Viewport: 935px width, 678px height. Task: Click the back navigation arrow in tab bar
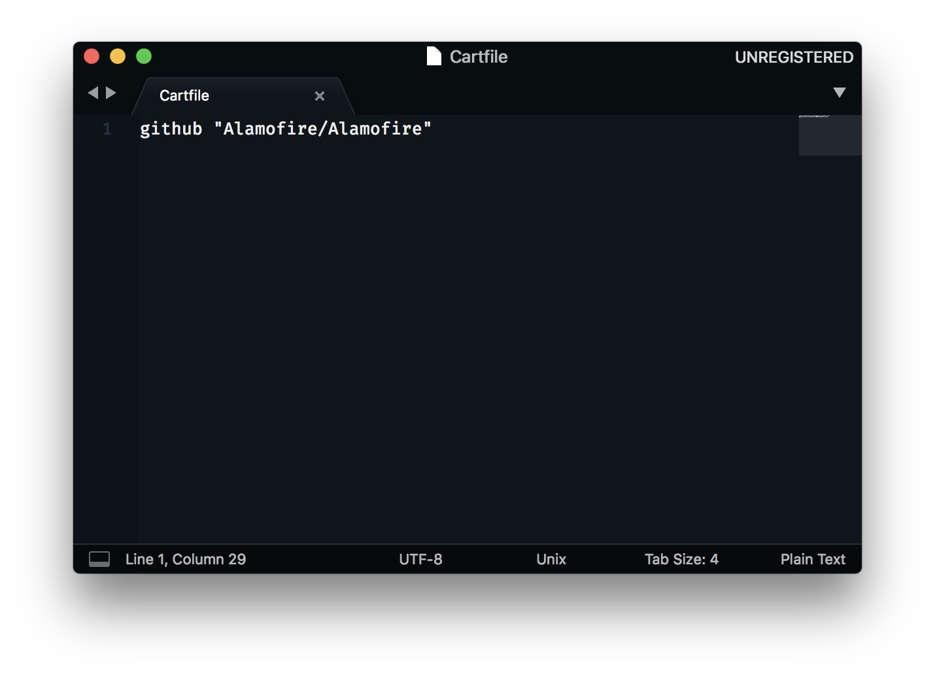point(93,93)
